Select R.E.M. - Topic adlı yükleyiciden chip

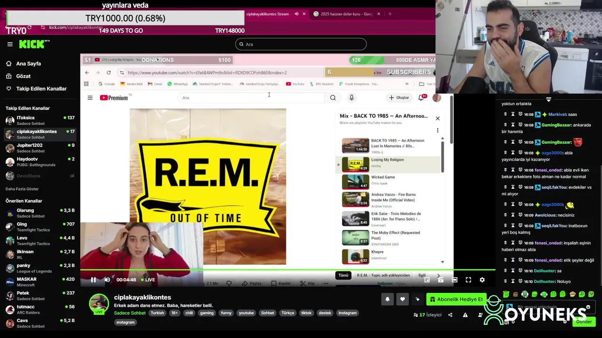pos(383,276)
